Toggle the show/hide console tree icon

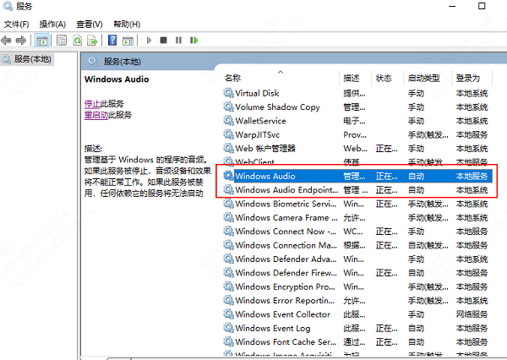[42, 41]
